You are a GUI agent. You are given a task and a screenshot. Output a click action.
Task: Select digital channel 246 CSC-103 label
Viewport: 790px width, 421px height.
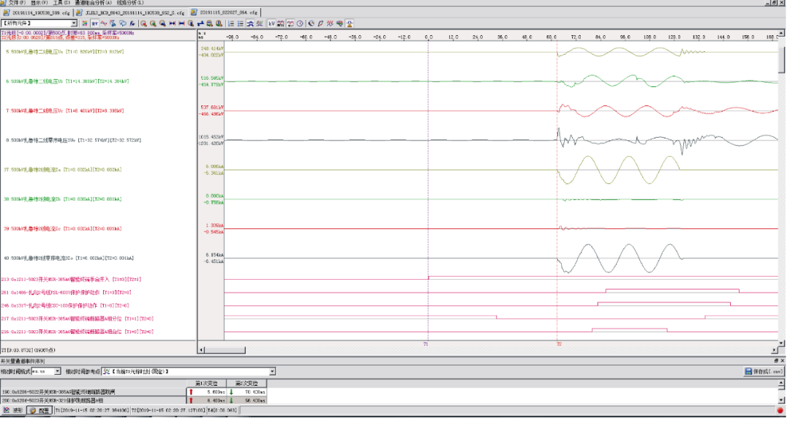pyautogui.click(x=65, y=305)
